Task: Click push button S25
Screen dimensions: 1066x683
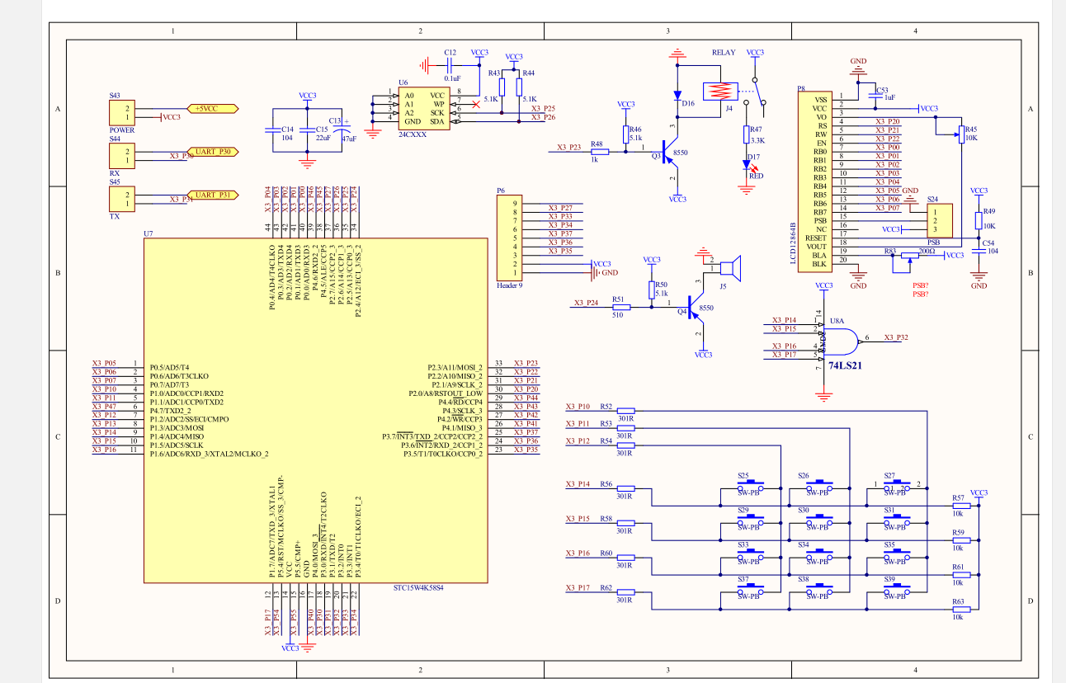Action: tap(749, 484)
